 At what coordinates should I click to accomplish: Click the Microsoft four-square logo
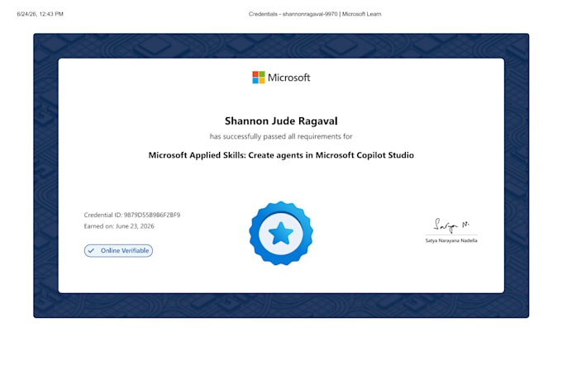[x=259, y=78]
